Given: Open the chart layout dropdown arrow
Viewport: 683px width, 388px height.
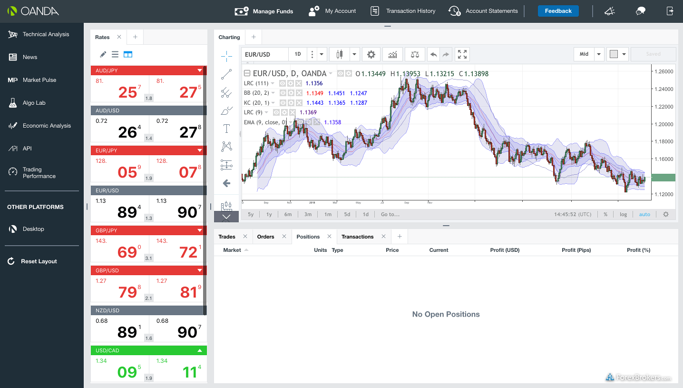Looking at the screenshot, I should tap(624, 54).
